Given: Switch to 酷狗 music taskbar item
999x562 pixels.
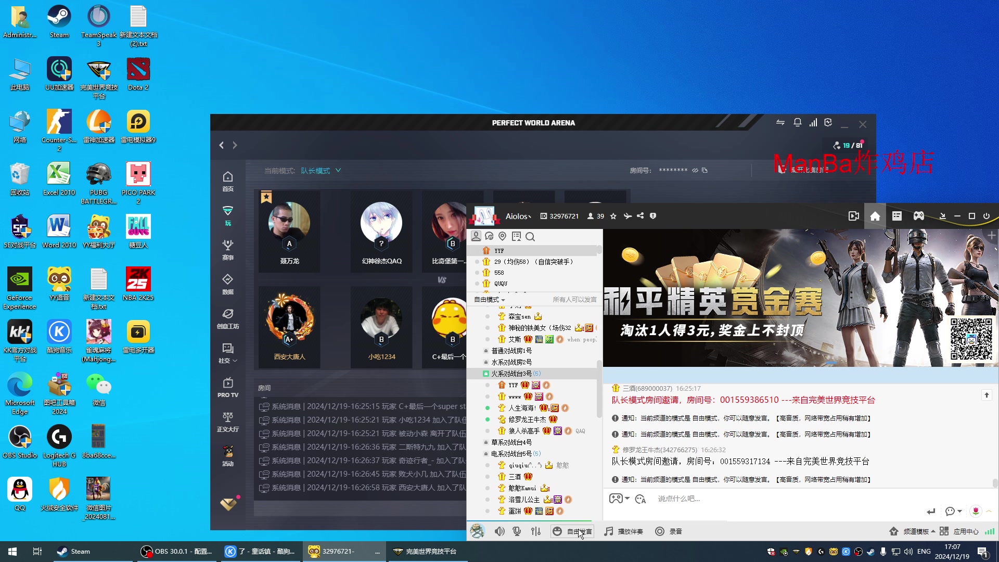Looking at the screenshot, I should [261, 552].
